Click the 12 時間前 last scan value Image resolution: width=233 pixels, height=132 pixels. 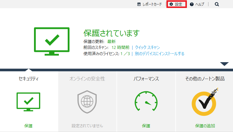(121, 47)
